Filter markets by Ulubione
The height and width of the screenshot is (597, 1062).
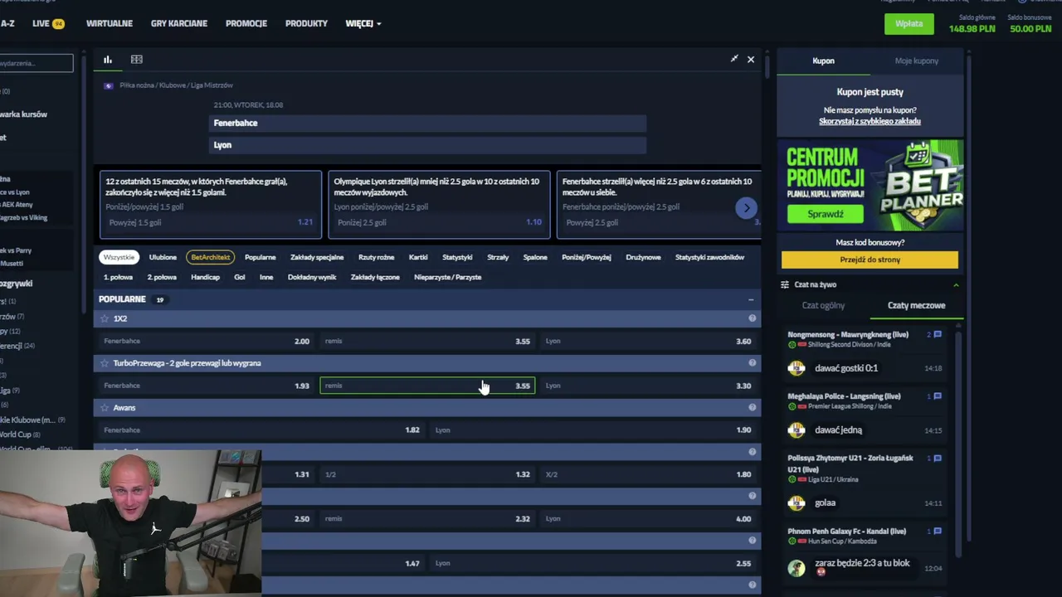[x=163, y=257]
